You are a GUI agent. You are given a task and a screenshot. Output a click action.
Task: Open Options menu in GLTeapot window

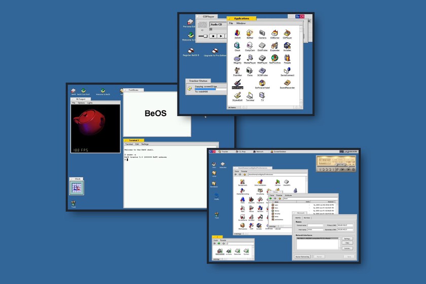click(81, 103)
